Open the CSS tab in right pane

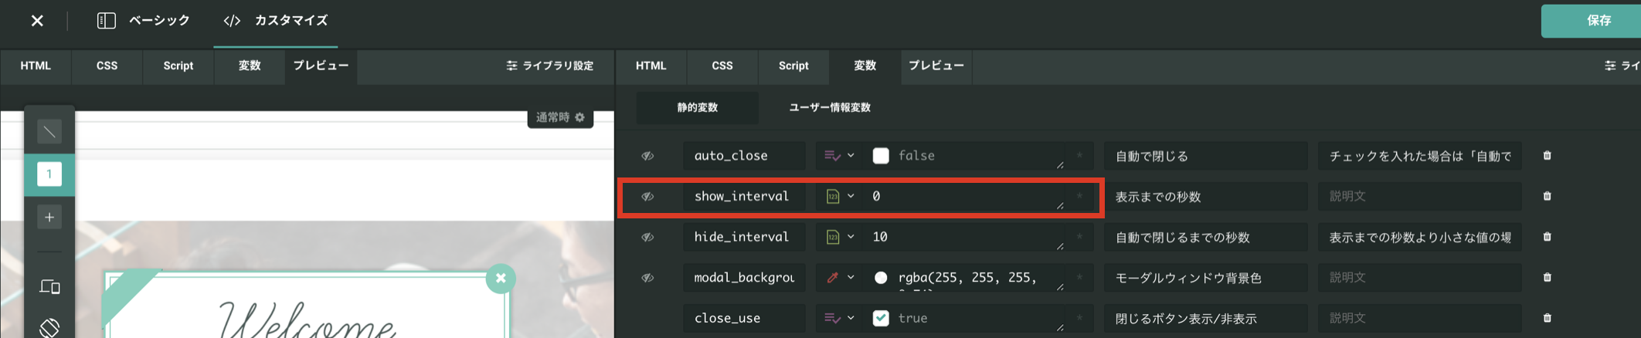tap(722, 66)
